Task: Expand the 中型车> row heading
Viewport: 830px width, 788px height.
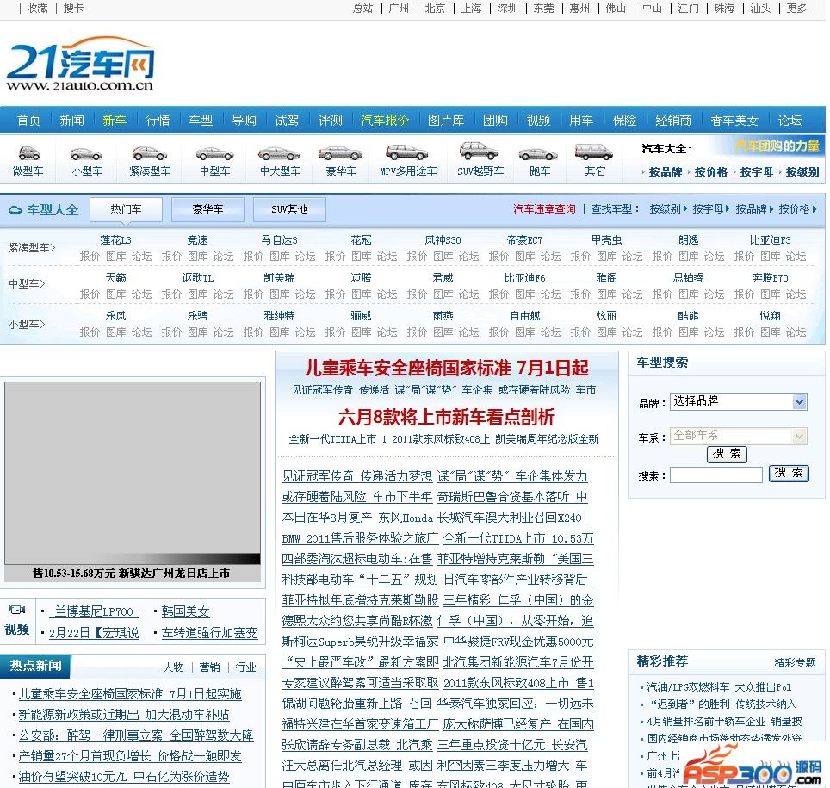Action: (27, 284)
